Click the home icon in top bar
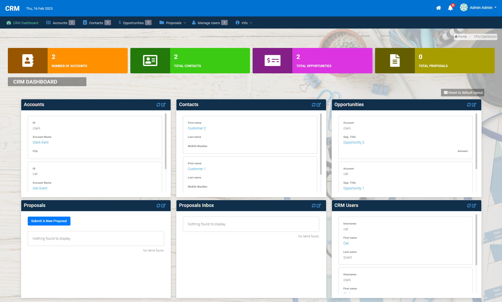 click(x=438, y=8)
